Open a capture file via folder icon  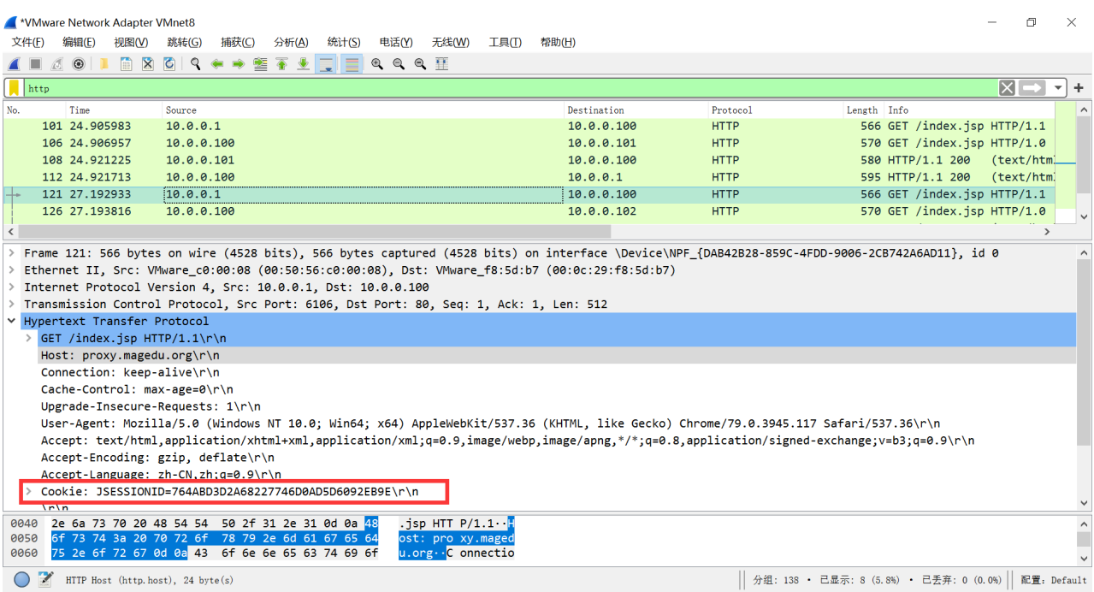coord(104,64)
